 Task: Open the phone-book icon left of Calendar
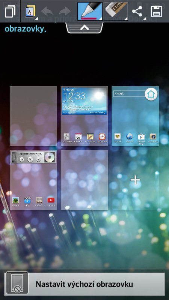66,136
